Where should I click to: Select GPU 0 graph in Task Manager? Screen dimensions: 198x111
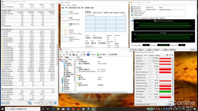tap(65, 39)
